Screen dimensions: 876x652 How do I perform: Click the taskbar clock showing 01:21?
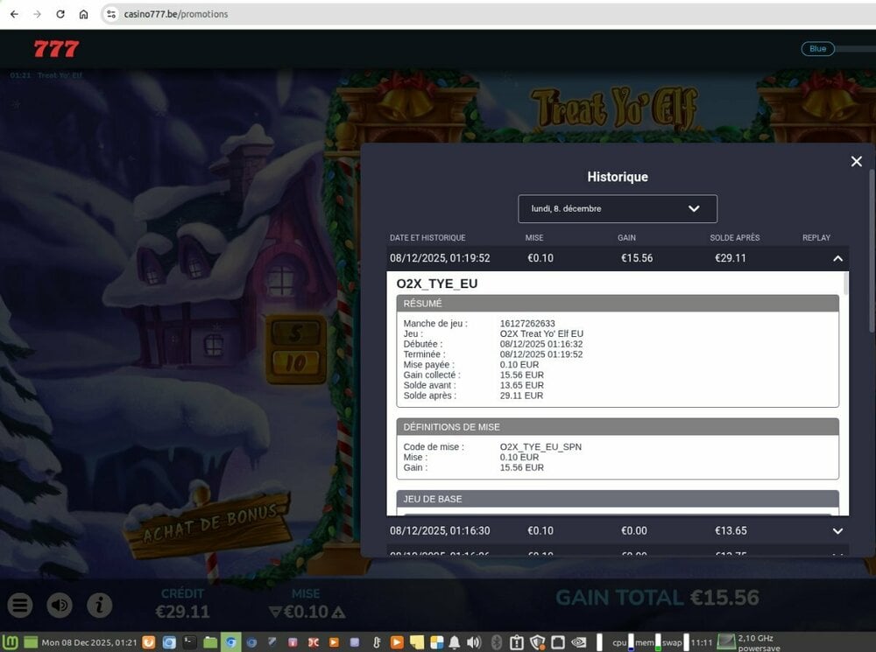coord(89,642)
